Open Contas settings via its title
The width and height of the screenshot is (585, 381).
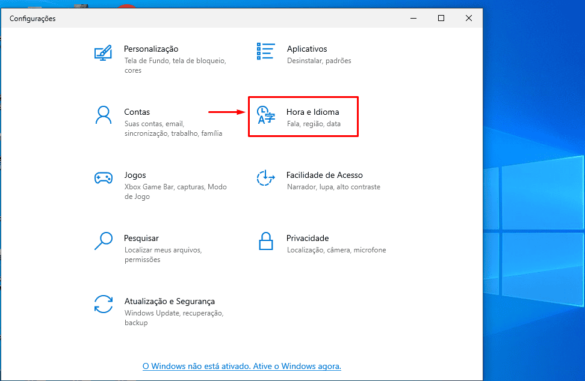tap(137, 112)
